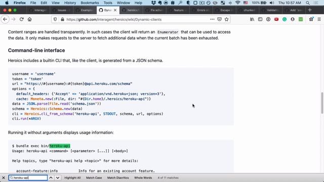The height and width of the screenshot is (182, 324).
Task: Go back to the previous page
Action: click(5, 19)
